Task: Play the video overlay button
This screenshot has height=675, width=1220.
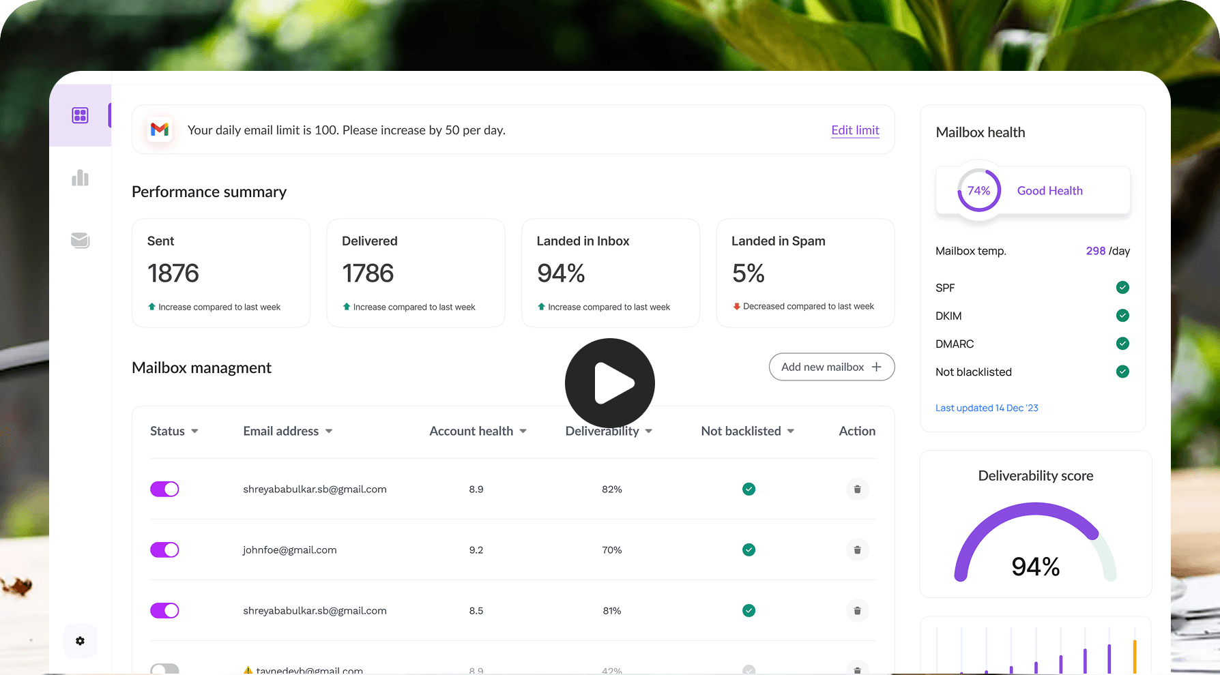Action: [610, 383]
